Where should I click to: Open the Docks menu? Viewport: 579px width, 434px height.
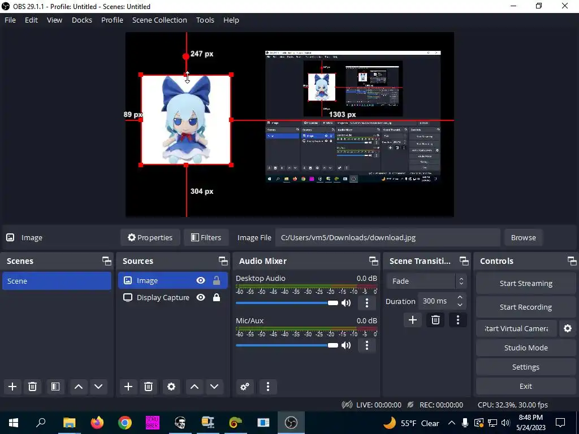[81, 20]
